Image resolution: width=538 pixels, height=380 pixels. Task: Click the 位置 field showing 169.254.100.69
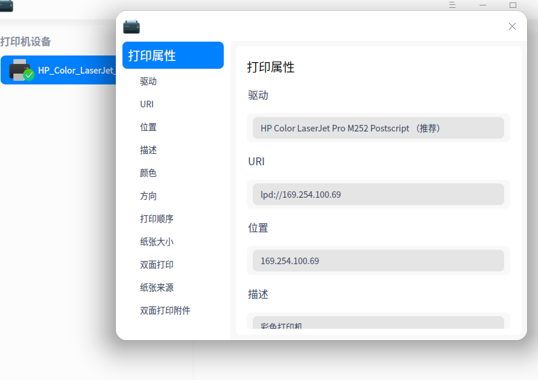378,261
